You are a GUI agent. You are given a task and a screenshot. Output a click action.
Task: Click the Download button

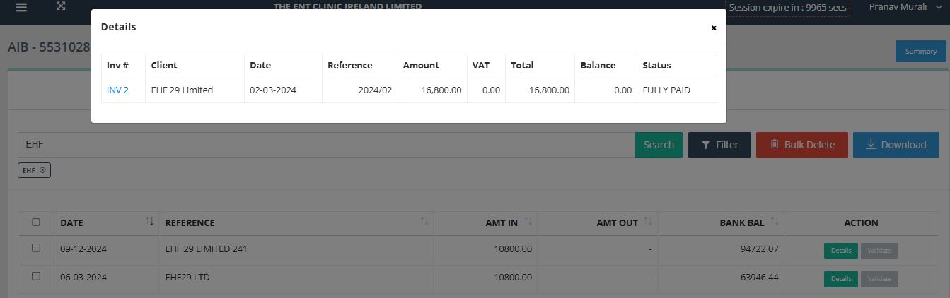click(x=896, y=145)
